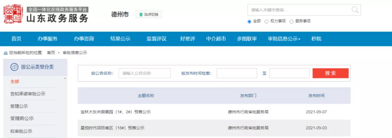Viewport: 392px width, 138px height.
Task: Select 受理公示 category in the sidebar
Action: 19,106
